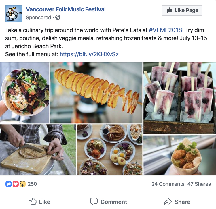Open the 250 reactions count
The width and height of the screenshot is (216, 209).
pyautogui.click(x=32, y=184)
